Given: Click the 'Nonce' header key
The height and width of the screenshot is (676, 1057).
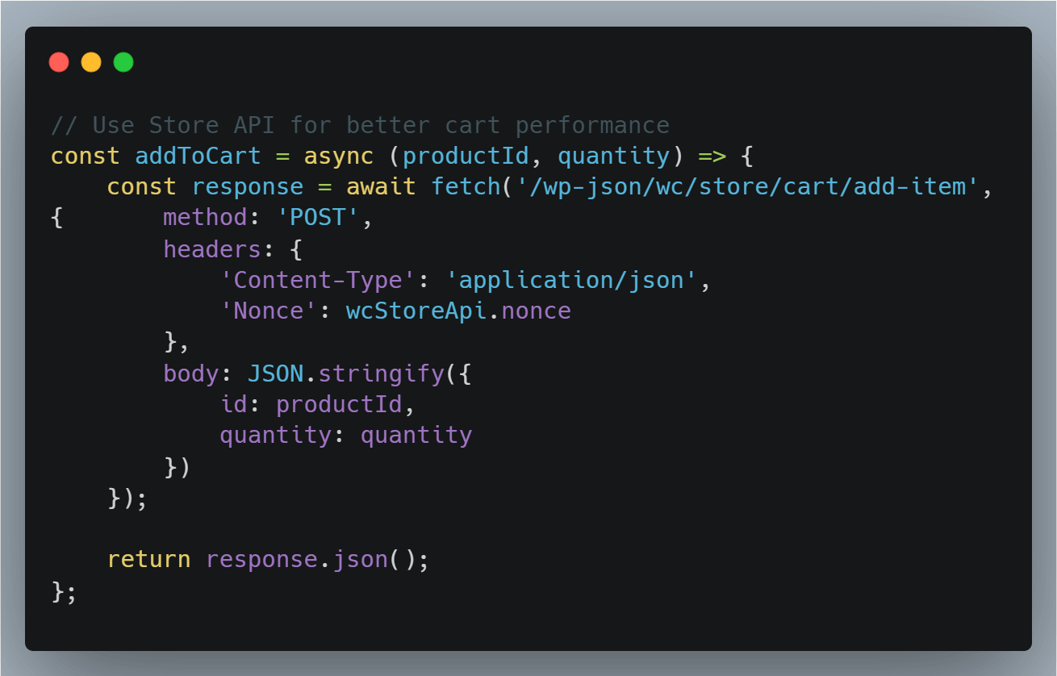Looking at the screenshot, I should [269, 311].
